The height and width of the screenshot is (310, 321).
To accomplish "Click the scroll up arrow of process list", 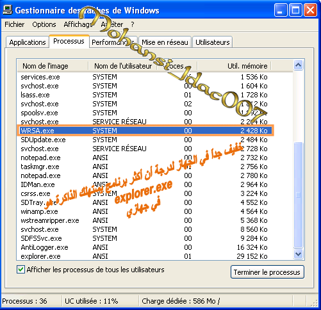I will pyautogui.click(x=298, y=65).
